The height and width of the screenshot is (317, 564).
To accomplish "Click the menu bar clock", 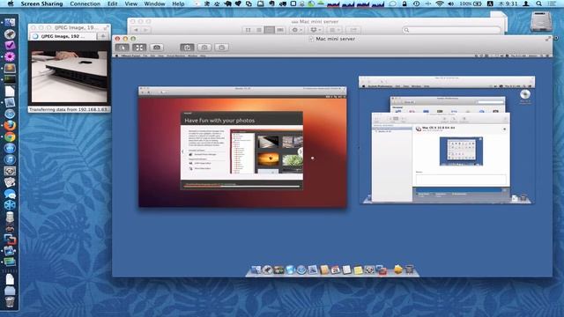I will [508, 4].
